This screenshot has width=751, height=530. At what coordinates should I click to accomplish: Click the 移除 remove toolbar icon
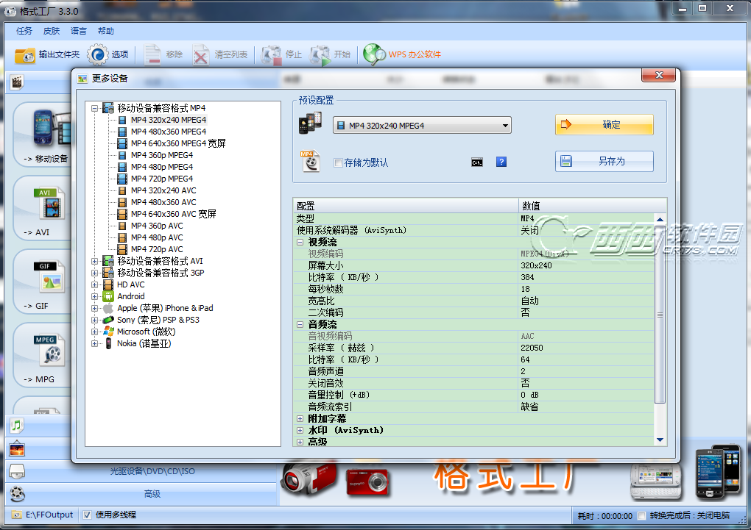[x=152, y=54]
